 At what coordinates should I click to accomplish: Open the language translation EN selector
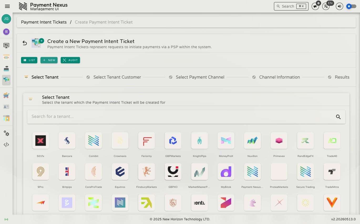click(326, 6)
